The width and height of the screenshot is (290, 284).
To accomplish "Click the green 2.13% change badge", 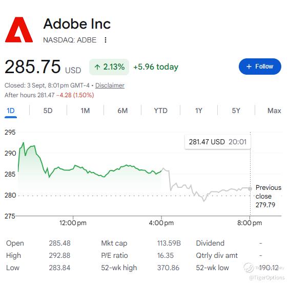I will pyautogui.click(x=109, y=67).
